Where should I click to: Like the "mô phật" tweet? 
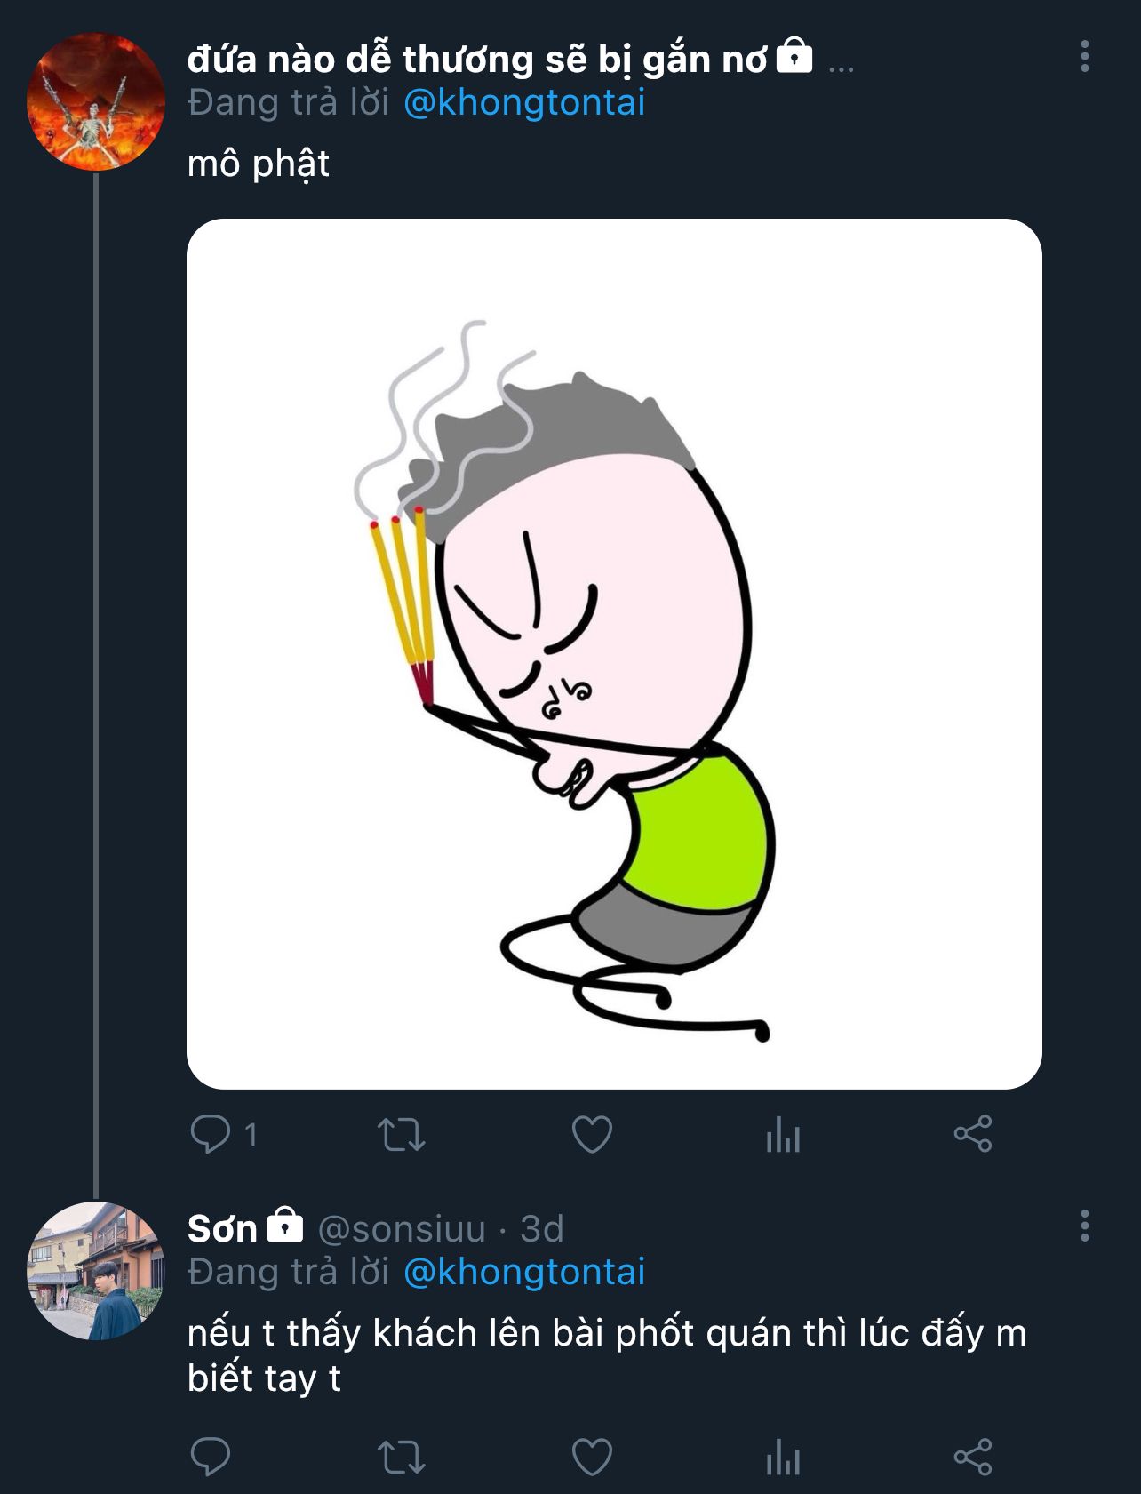tap(592, 1134)
